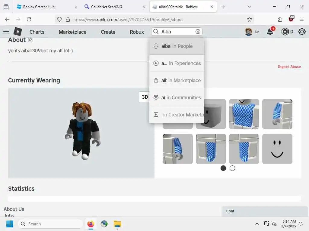Open the Marketplace page
Image resolution: width=309 pixels, height=231 pixels.
[72, 32]
